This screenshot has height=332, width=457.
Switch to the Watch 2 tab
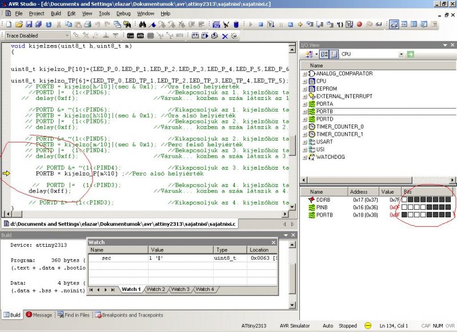point(155,289)
